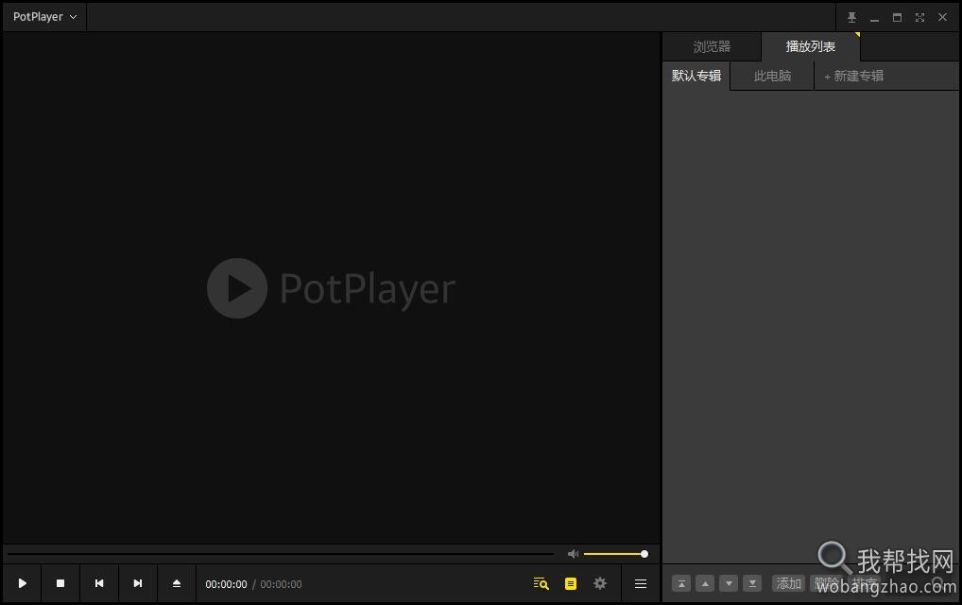Screen dimensions: 962x605
Task: Stop playback with the square button
Action: [60, 583]
